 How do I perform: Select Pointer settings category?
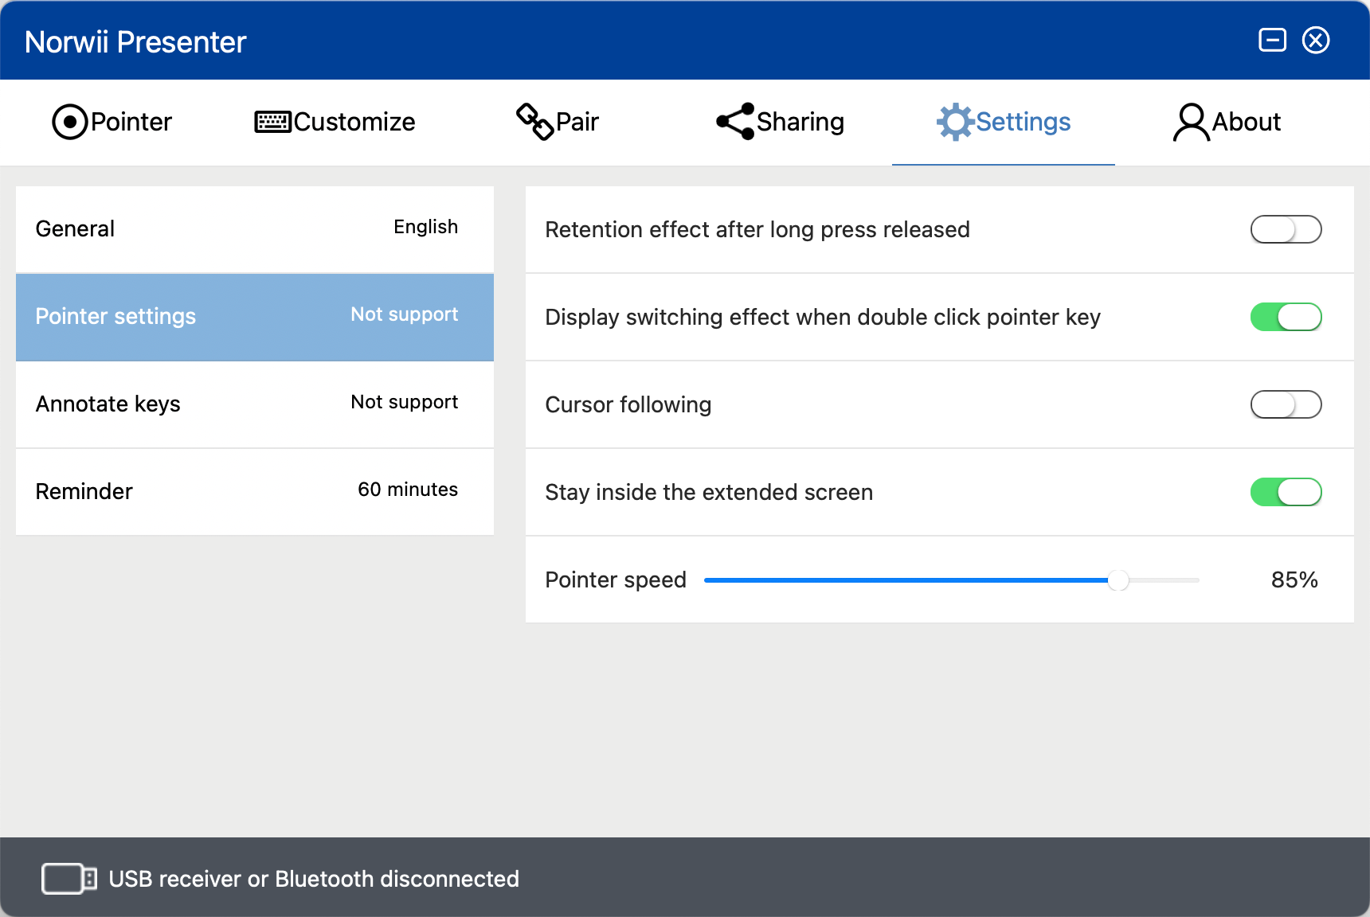coord(255,317)
